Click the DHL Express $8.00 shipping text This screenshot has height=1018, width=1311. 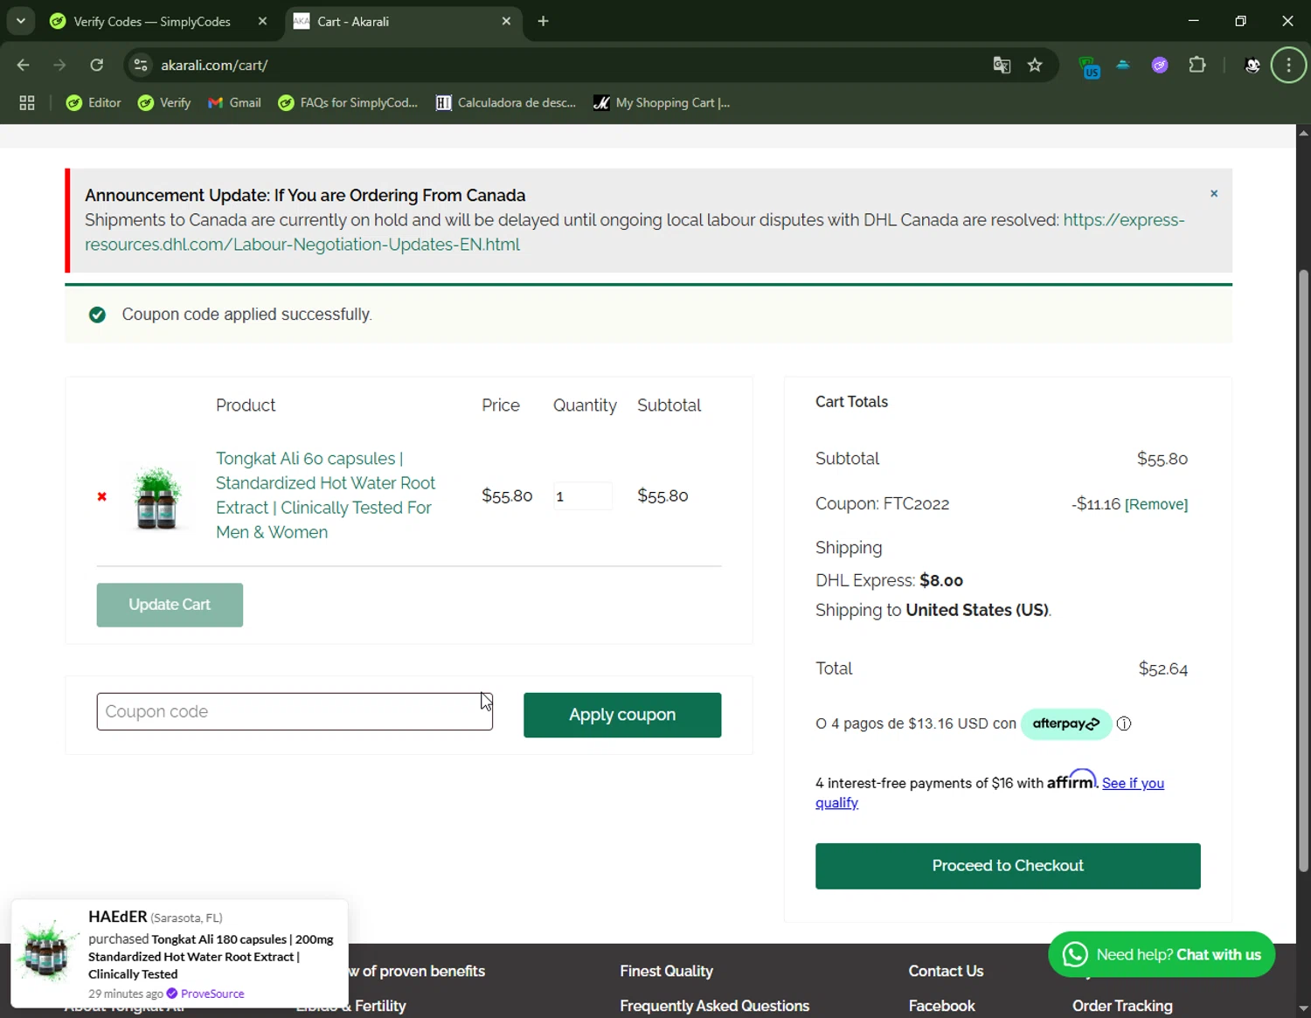pyautogui.click(x=889, y=581)
